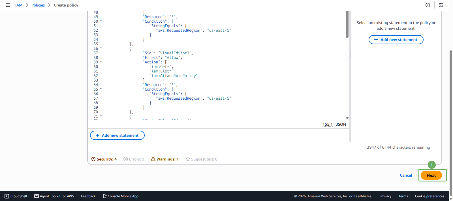
Task: View the Suggestions: 0 tab
Action: [202, 159]
